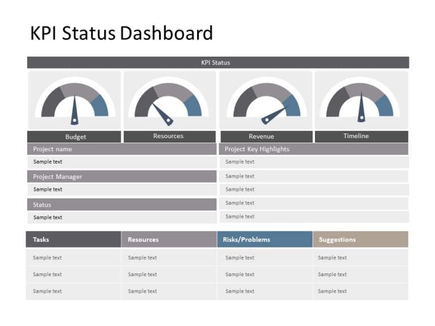The width and height of the screenshot is (435, 326).
Task: Select the KPI Status header bar
Action: 218,63
